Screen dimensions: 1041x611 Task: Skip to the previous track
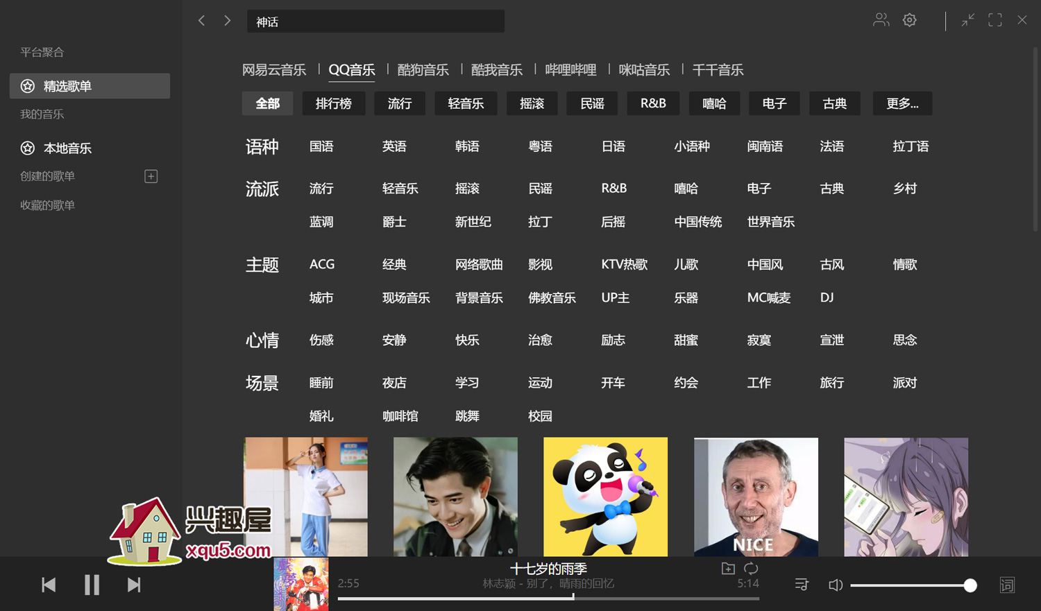(49, 585)
